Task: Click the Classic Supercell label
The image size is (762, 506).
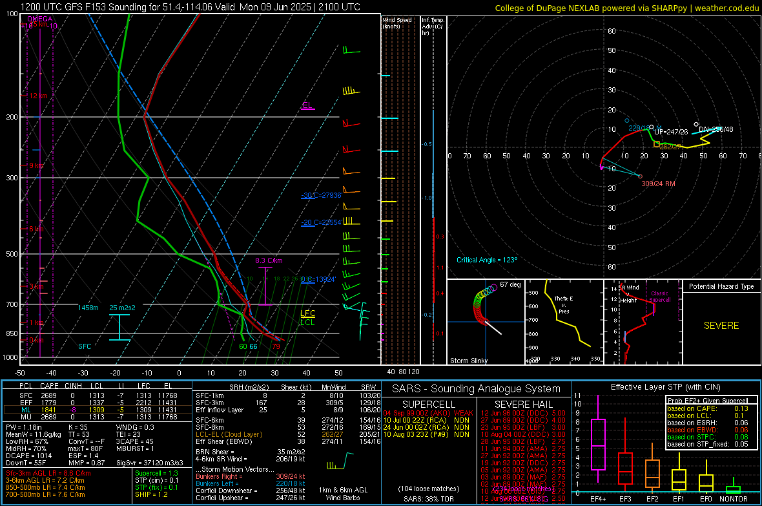Action: pyautogui.click(x=659, y=297)
